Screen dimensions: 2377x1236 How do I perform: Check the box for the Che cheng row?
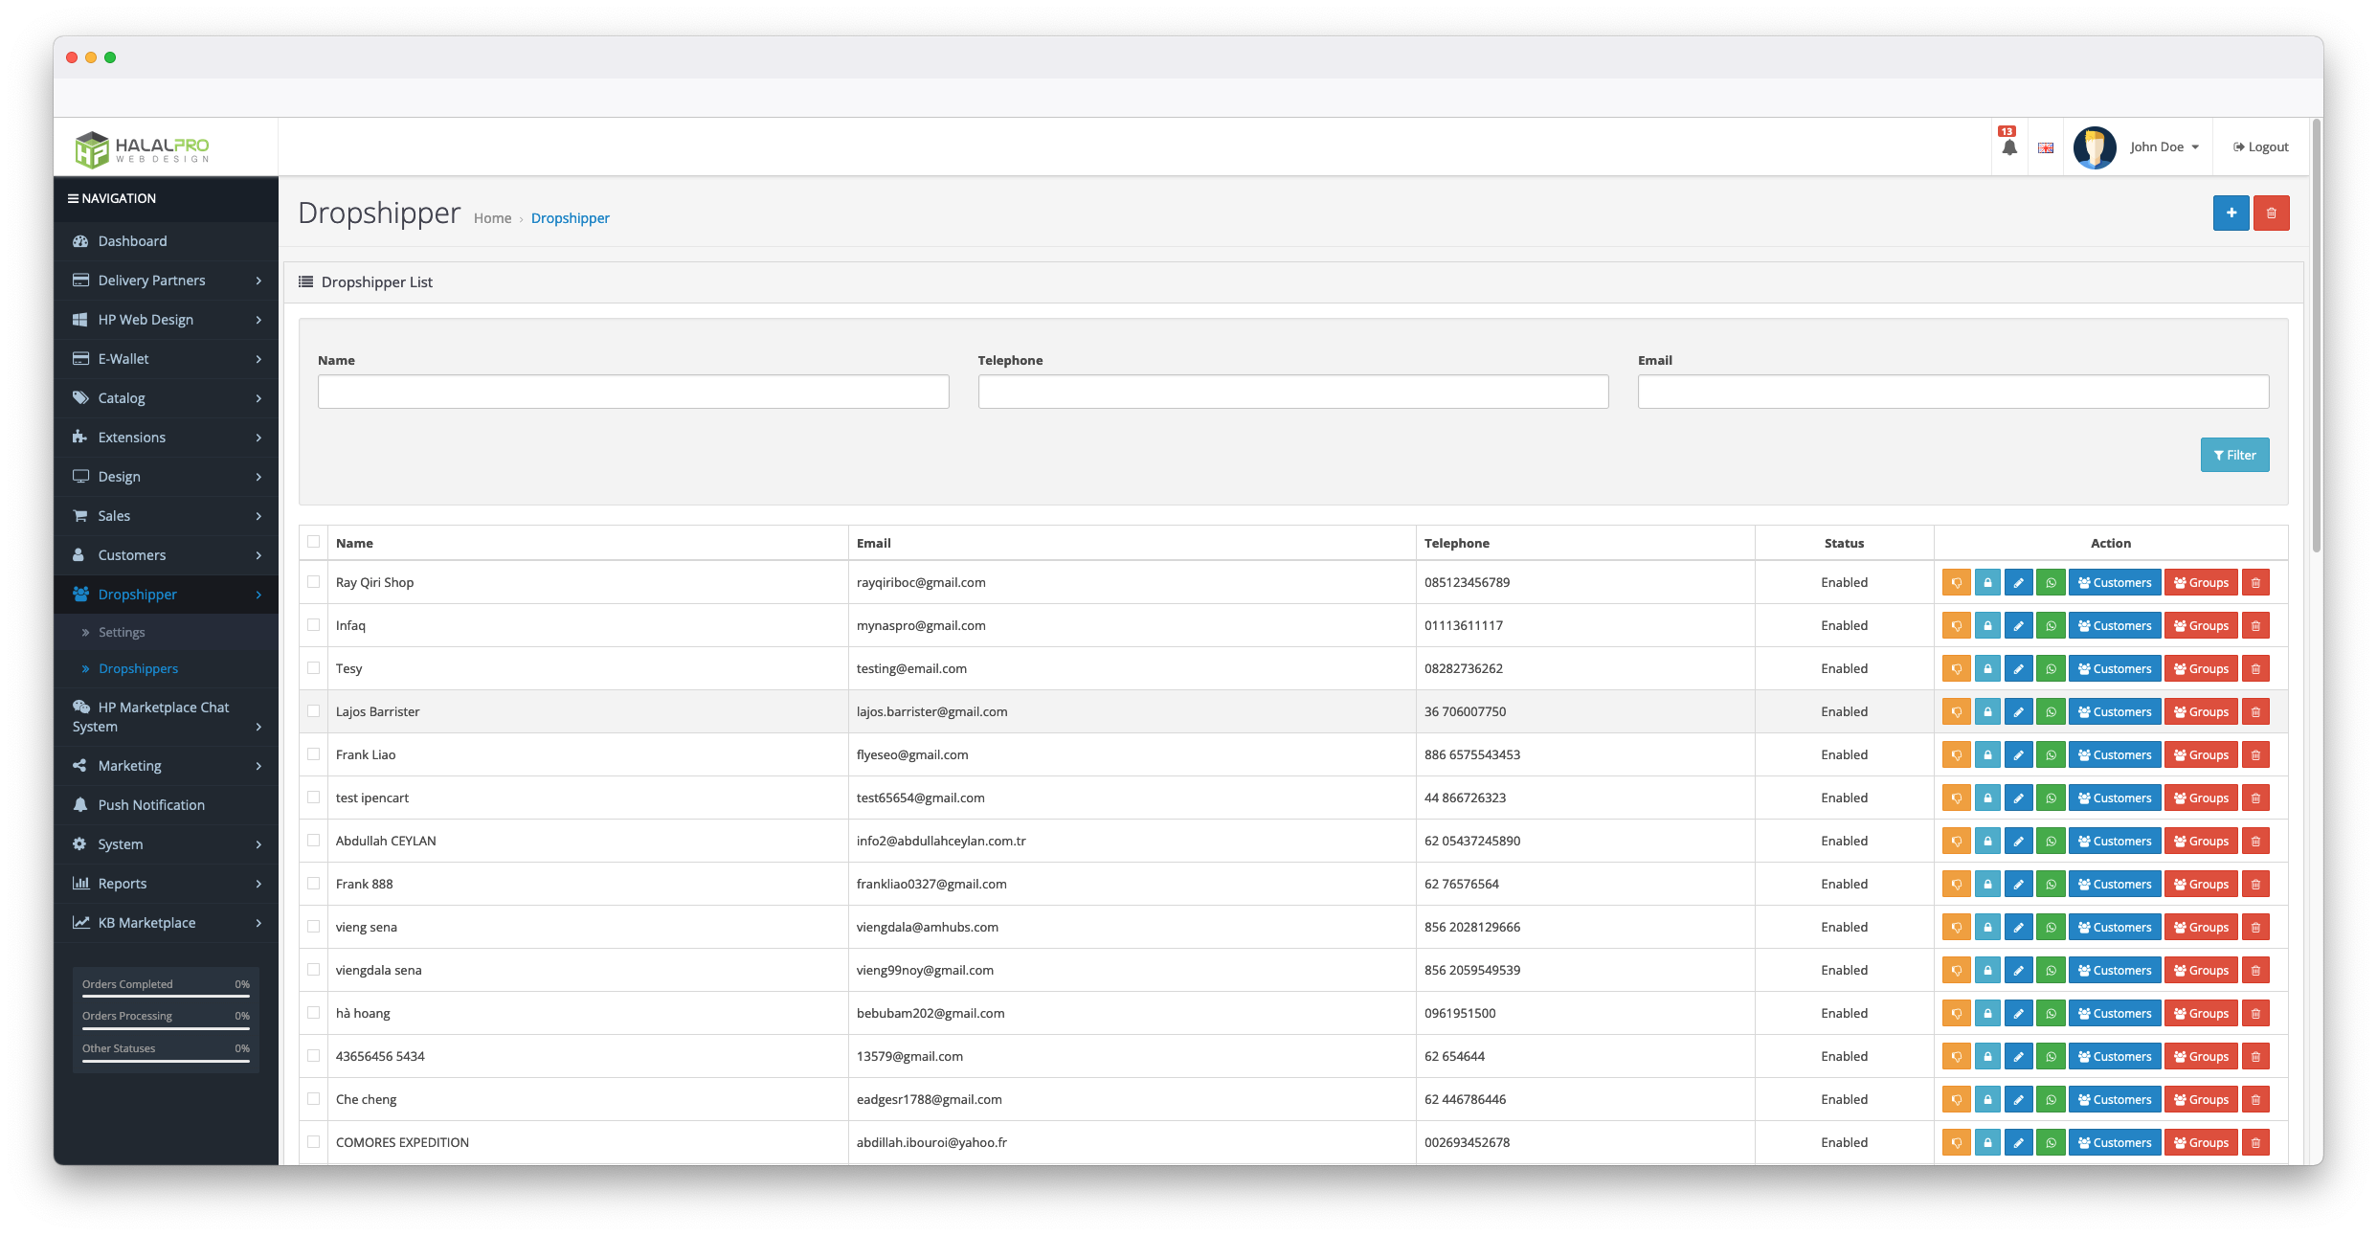pyautogui.click(x=313, y=1099)
